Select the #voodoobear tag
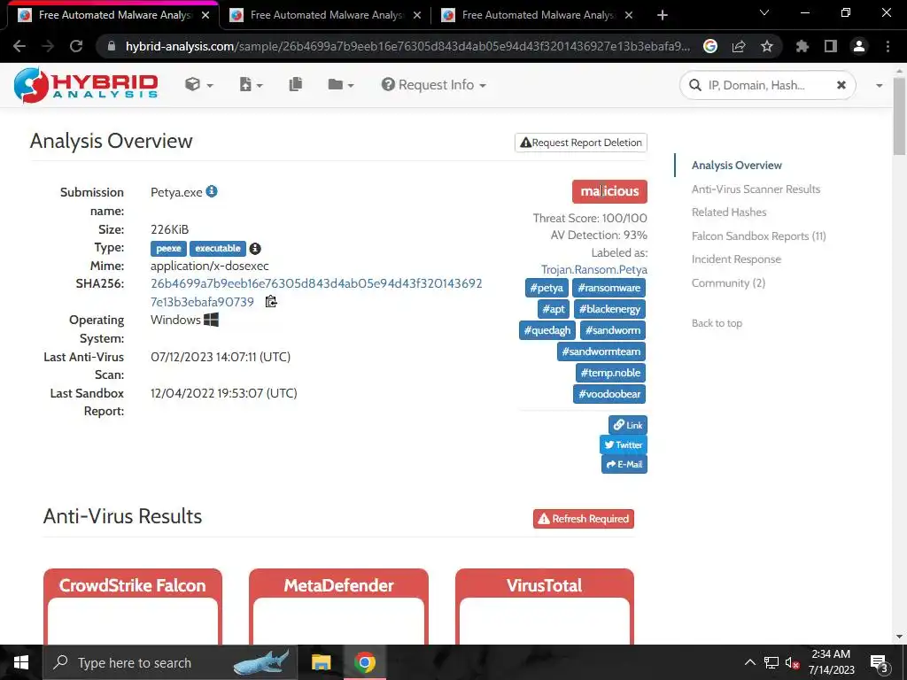 pos(609,394)
